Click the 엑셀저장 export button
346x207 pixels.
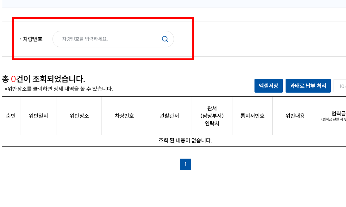pyautogui.click(x=268, y=85)
